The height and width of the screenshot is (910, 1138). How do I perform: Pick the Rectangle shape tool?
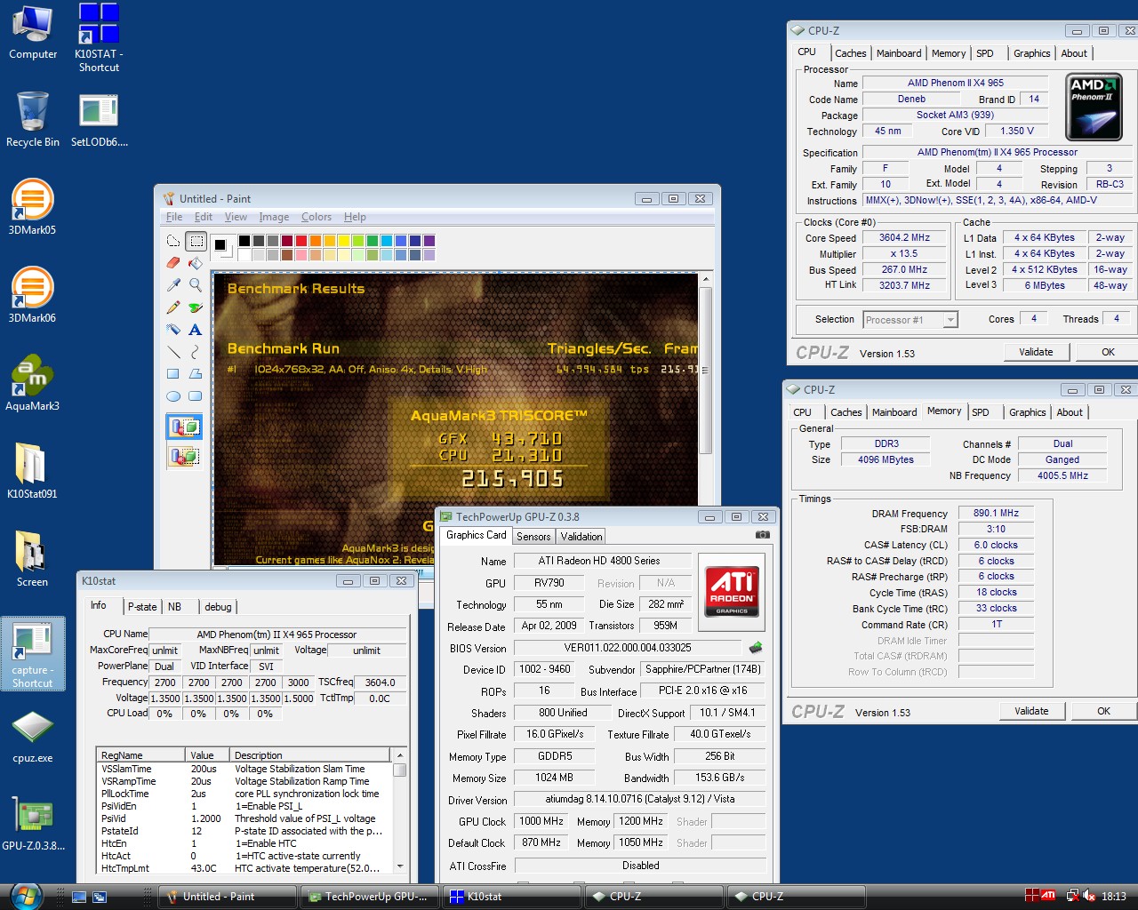173,374
